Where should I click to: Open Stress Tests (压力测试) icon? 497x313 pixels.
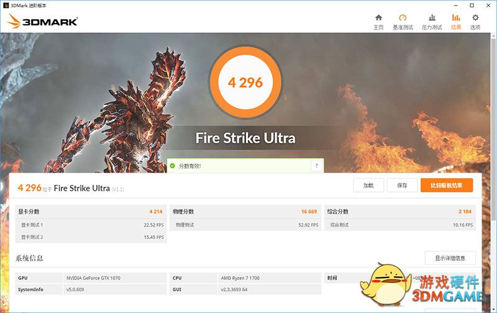[x=432, y=18]
